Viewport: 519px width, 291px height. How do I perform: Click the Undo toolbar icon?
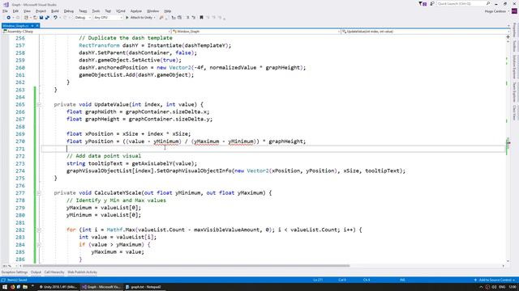coord(55,18)
